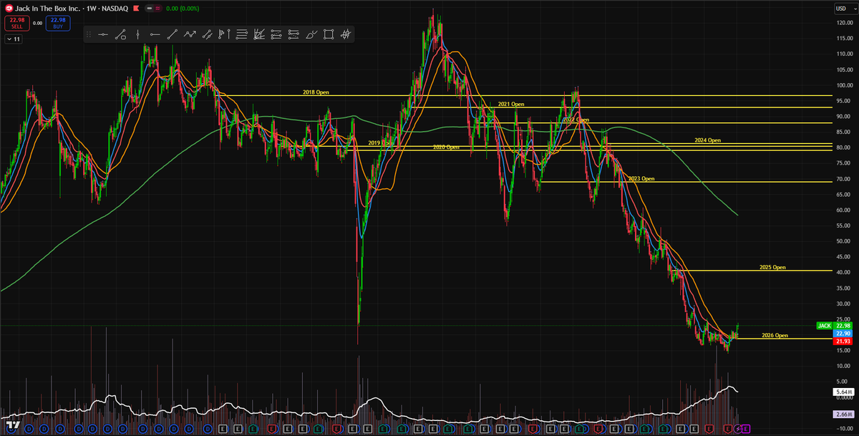The width and height of the screenshot is (859, 436).
Task: Click the green JACK ticker price tag
Action: pyautogui.click(x=824, y=326)
